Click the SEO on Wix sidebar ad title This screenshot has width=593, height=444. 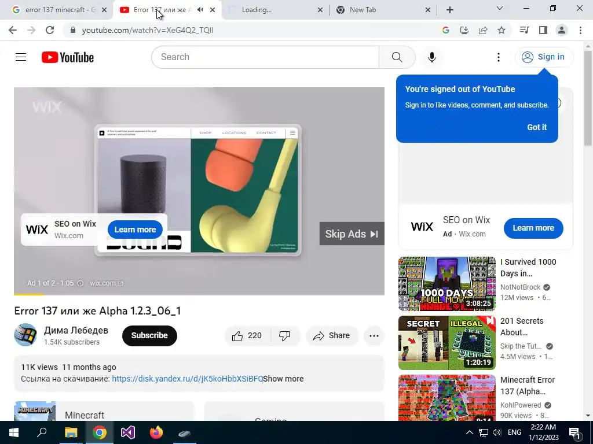tap(466, 220)
